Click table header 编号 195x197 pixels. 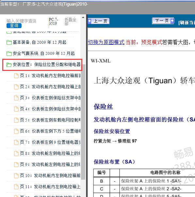click(x=102, y=172)
